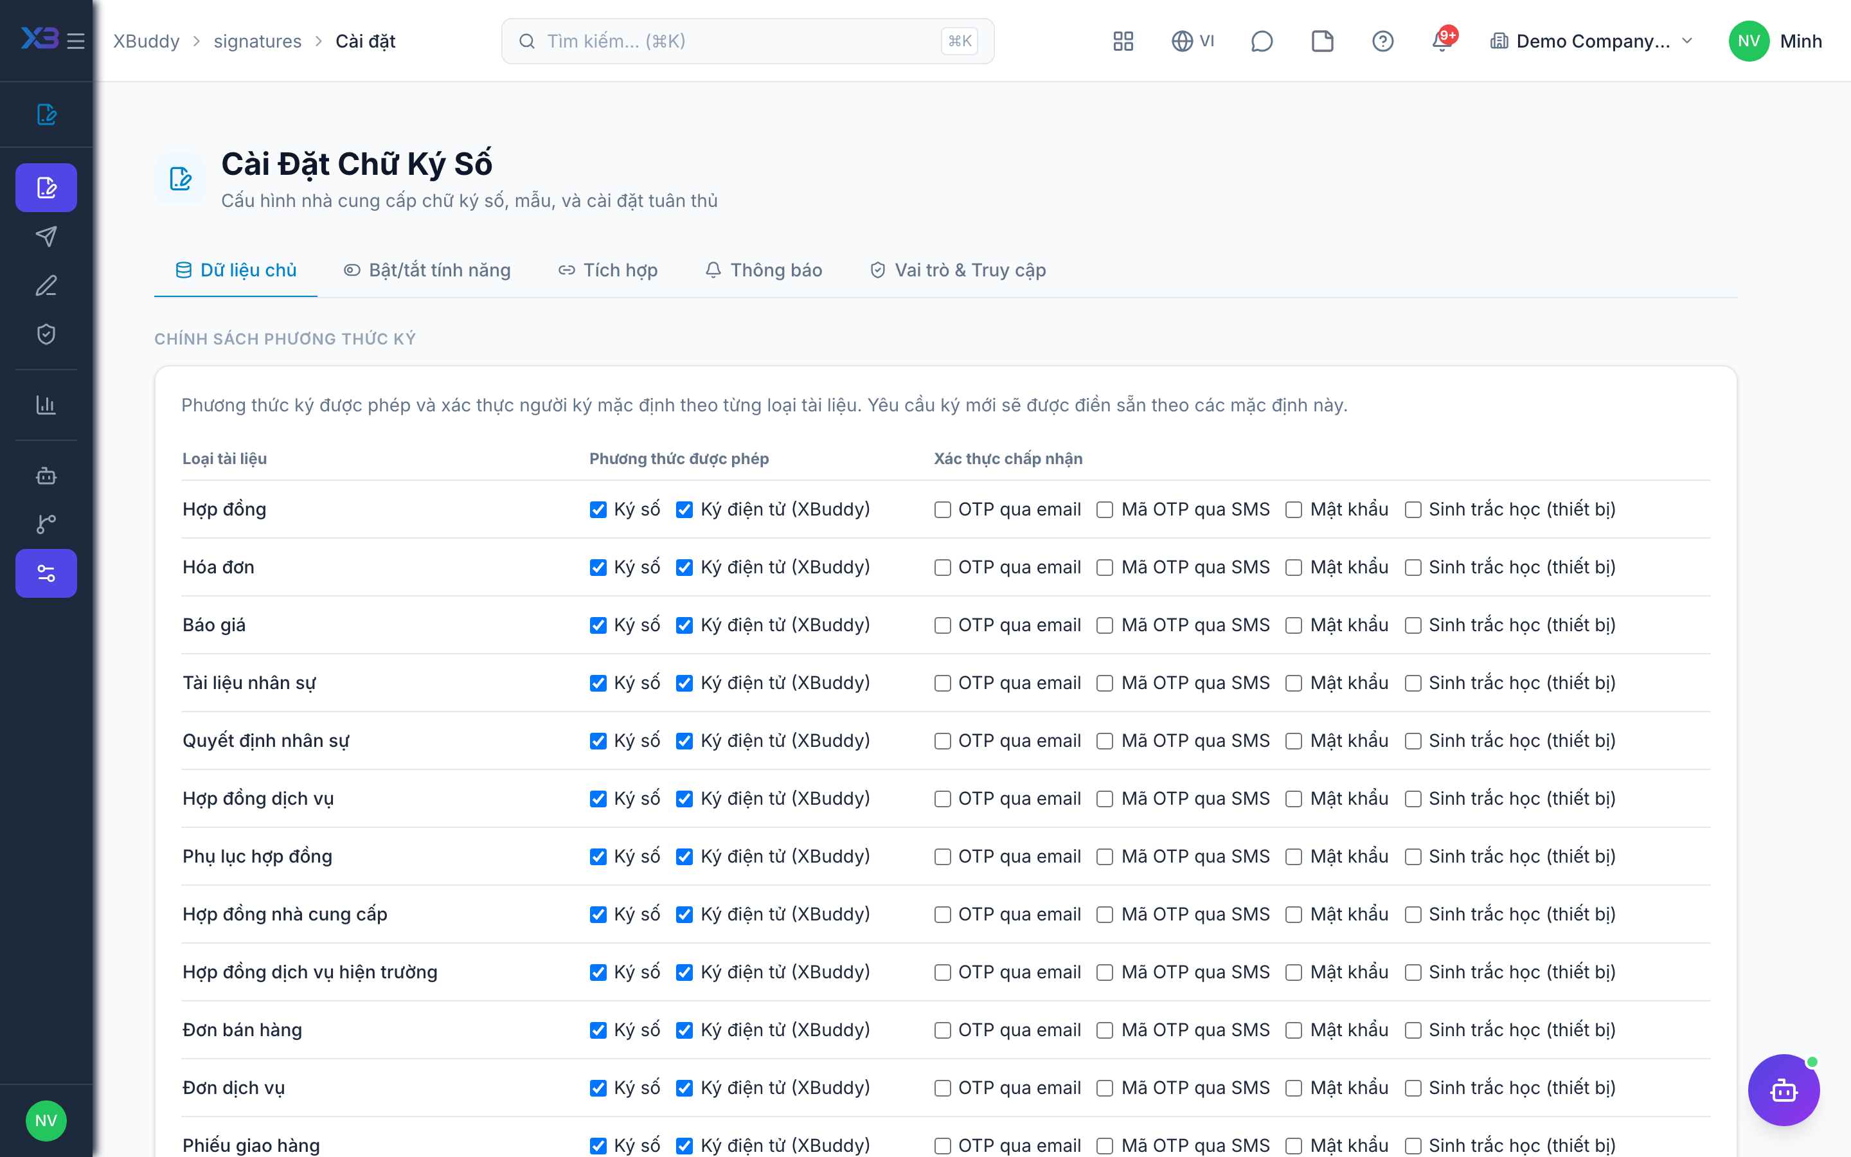Switch to the Thông báo tab
The image size is (1851, 1157).
pyautogui.click(x=764, y=270)
